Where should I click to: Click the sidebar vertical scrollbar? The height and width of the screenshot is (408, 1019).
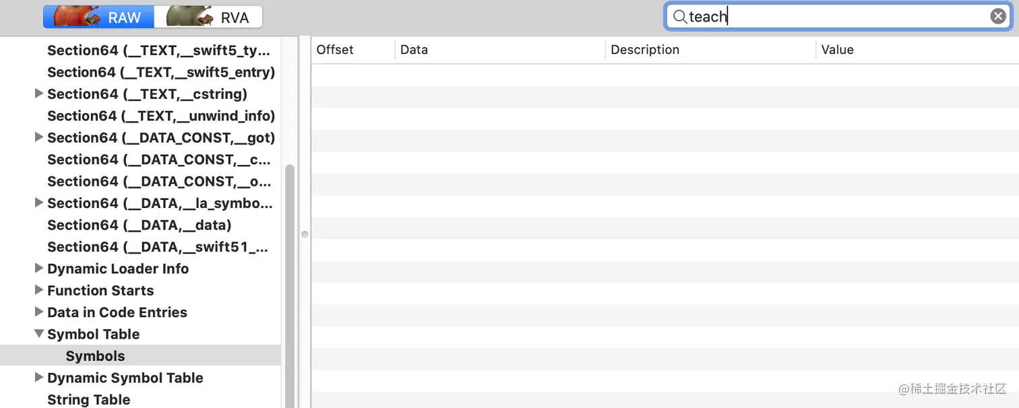[x=289, y=283]
